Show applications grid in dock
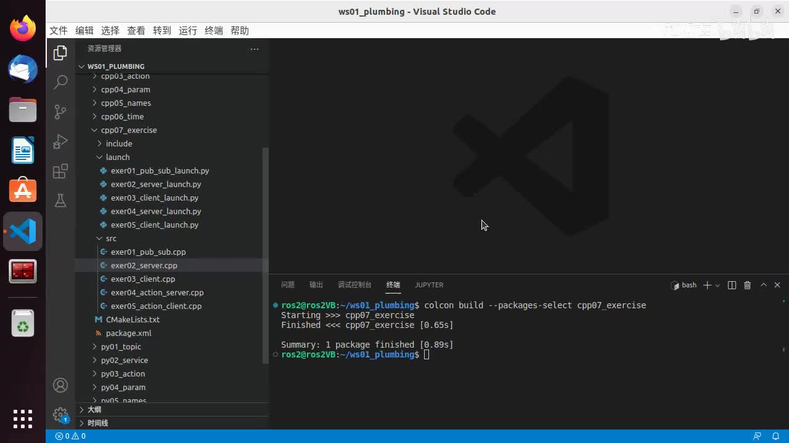Image resolution: width=789 pixels, height=443 pixels. pyautogui.click(x=23, y=419)
